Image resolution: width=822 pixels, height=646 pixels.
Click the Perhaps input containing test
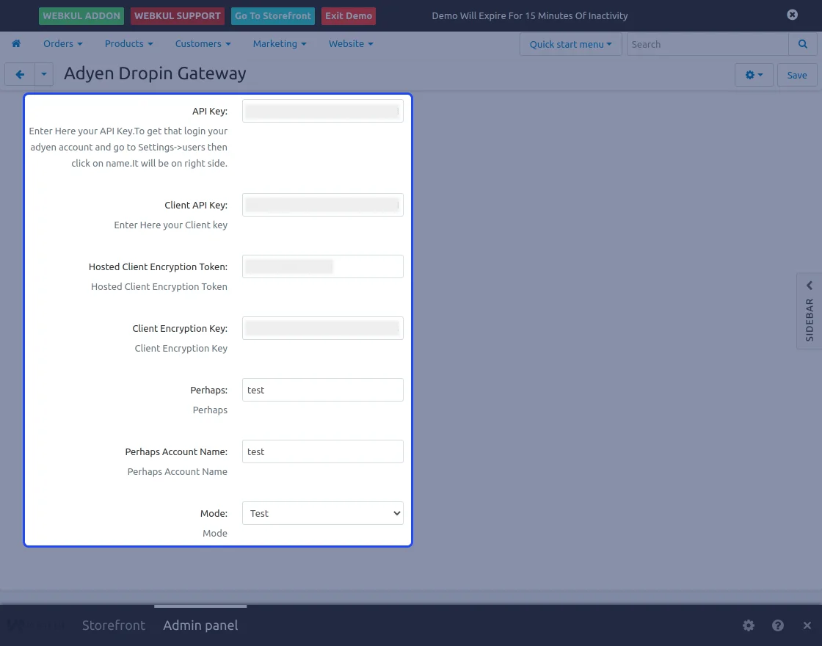click(323, 390)
